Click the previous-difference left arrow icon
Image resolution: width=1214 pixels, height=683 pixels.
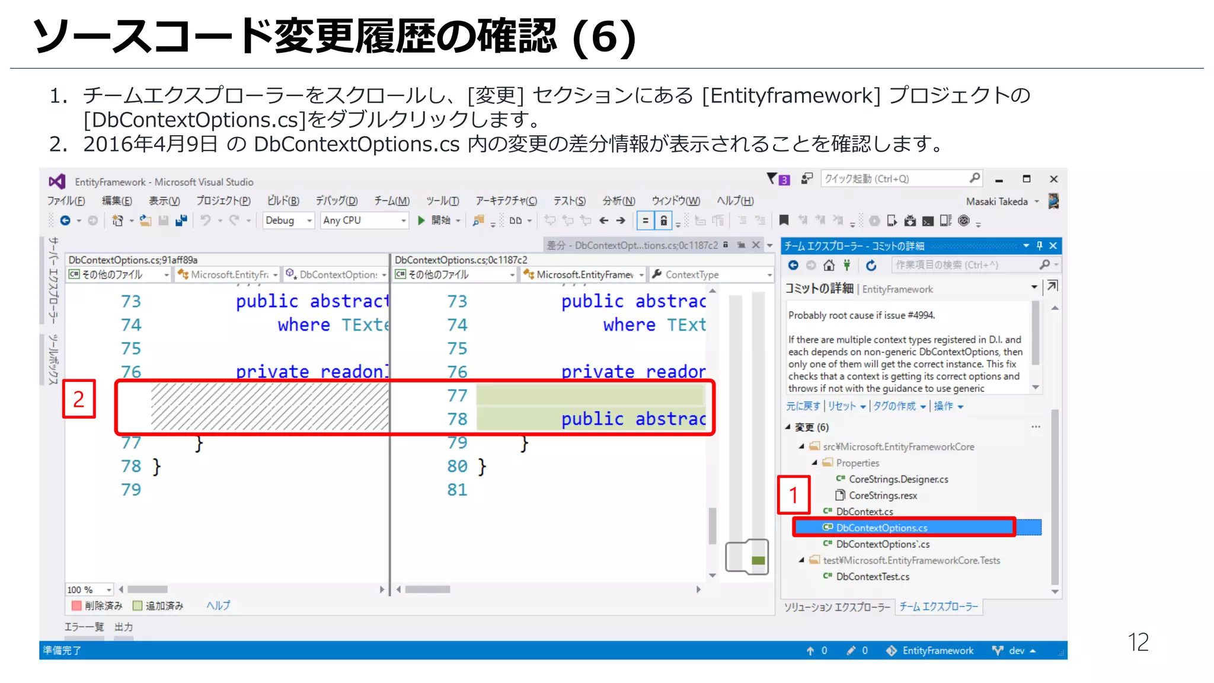603,221
